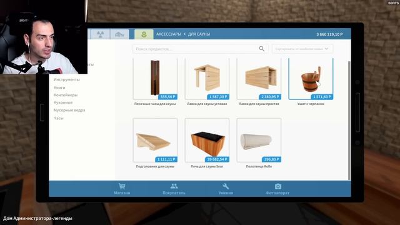This screenshot has width=400, height=225.
Task: Click the 1 111,11 ₽ price tag
Action: pos(166,159)
